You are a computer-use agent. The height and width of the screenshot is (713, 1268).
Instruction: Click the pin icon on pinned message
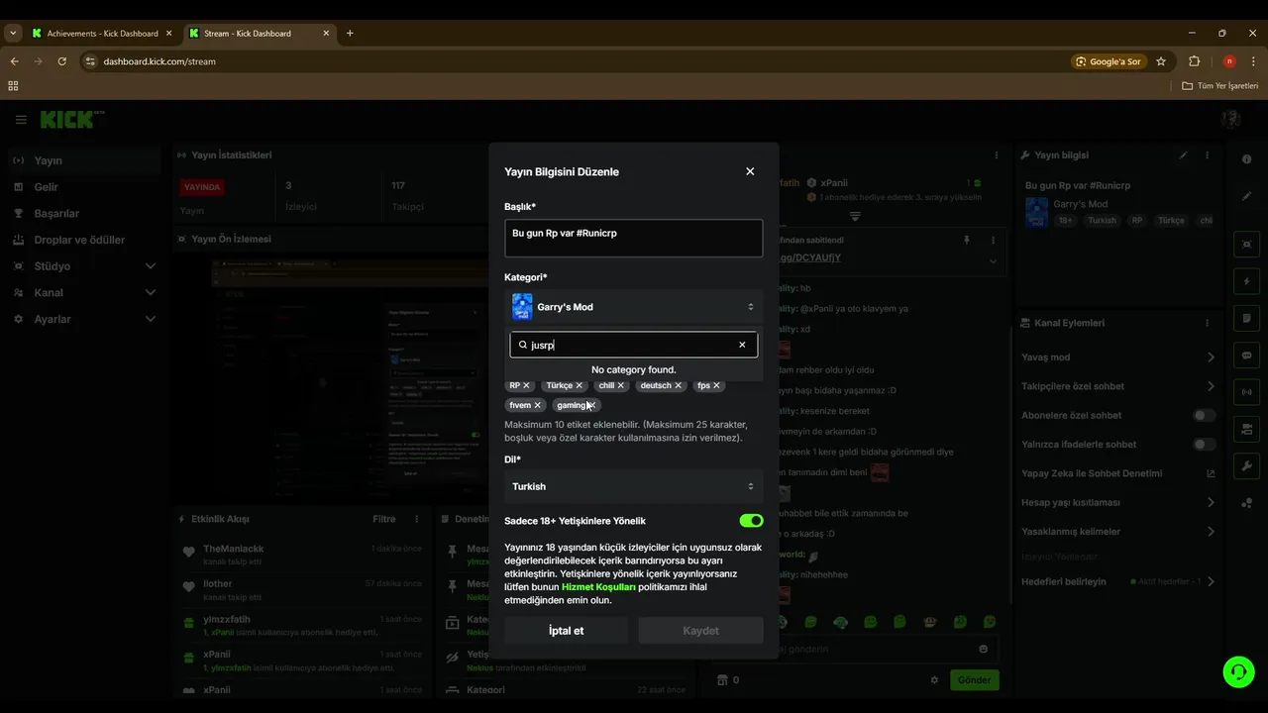(967, 240)
